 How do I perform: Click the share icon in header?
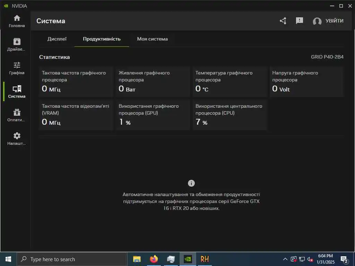click(283, 21)
